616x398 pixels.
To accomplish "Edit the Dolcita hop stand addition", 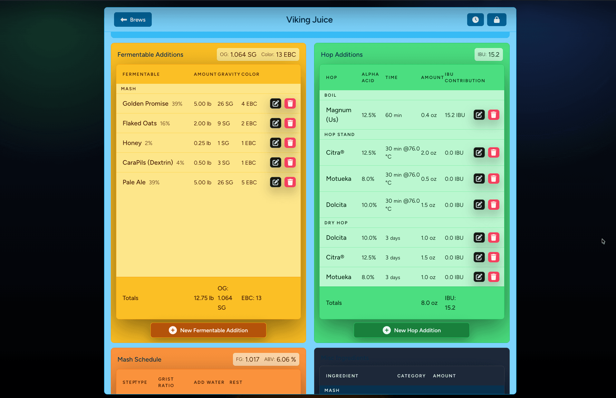I will (x=479, y=205).
